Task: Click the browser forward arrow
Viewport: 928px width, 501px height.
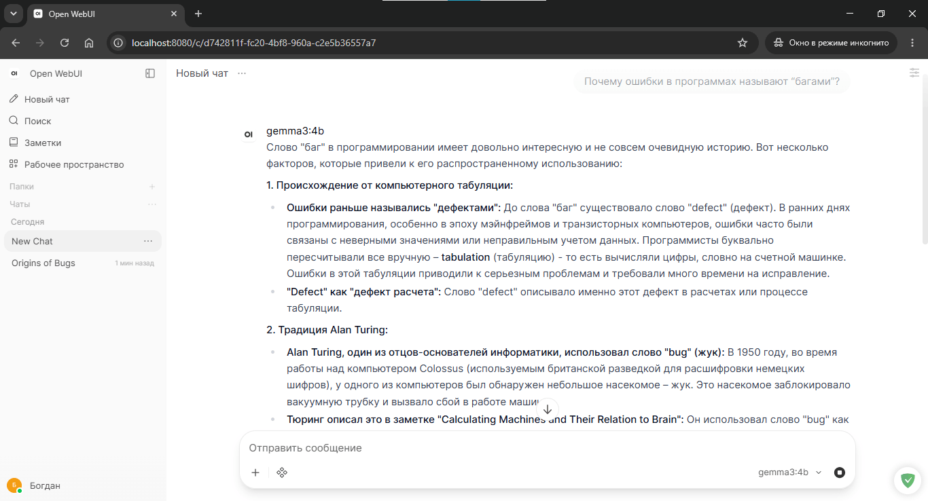Action: (40, 43)
